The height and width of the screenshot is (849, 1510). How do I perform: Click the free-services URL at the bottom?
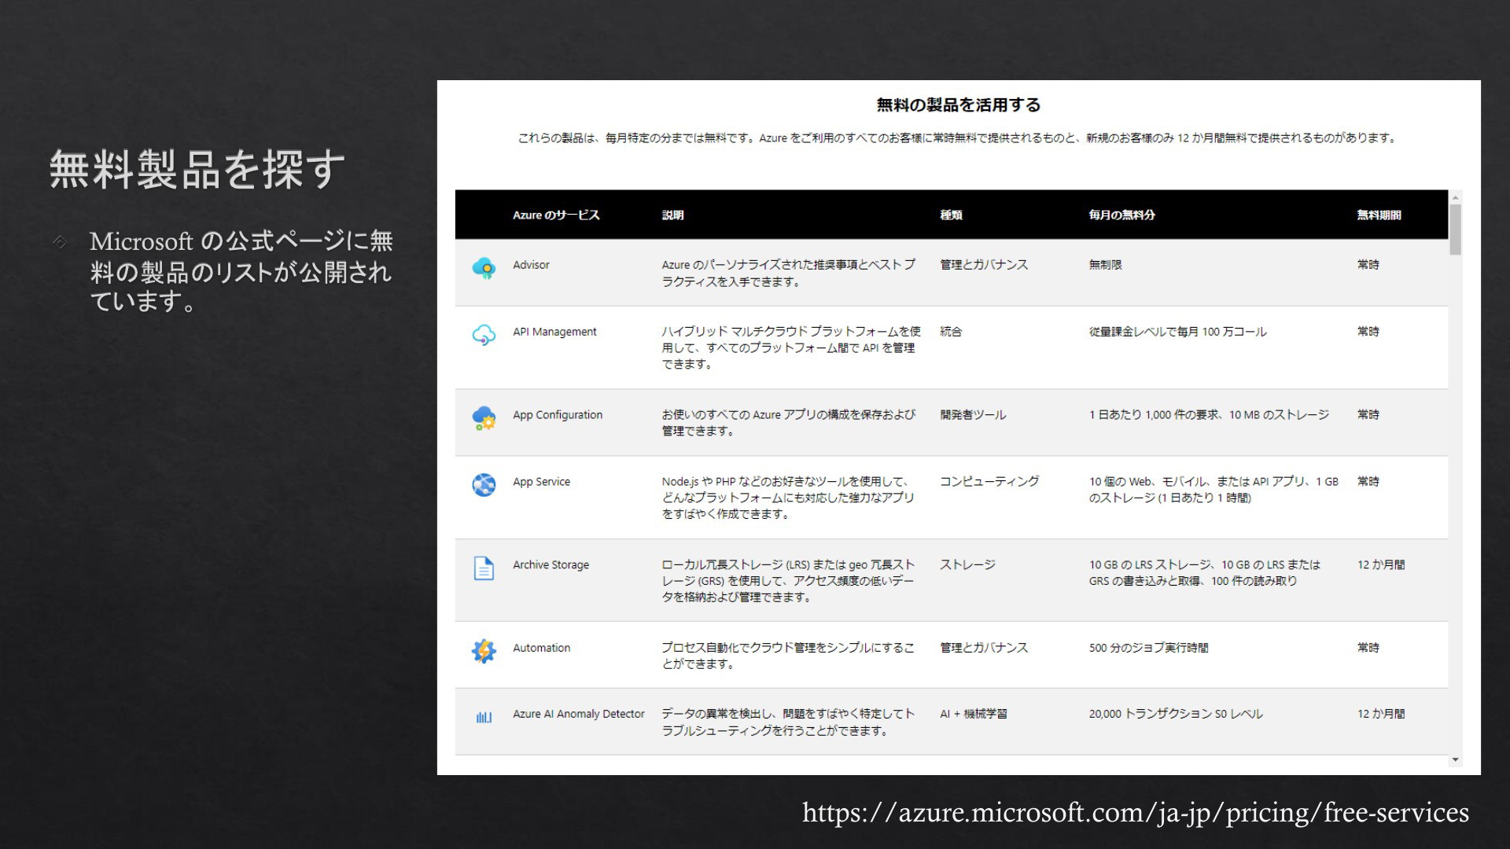click(x=1136, y=811)
